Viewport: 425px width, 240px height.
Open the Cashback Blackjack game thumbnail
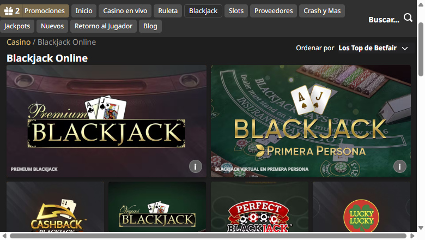55,207
